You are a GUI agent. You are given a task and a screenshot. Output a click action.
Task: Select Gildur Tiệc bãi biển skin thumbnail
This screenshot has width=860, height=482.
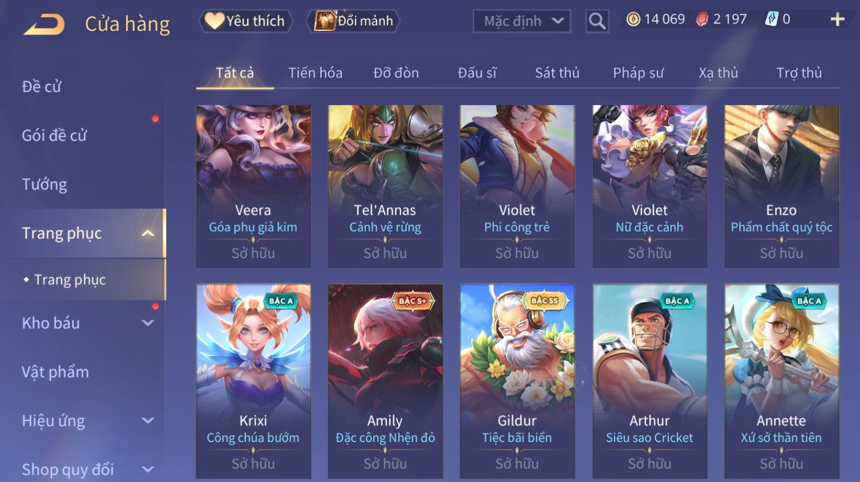click(x=517, y=381)
